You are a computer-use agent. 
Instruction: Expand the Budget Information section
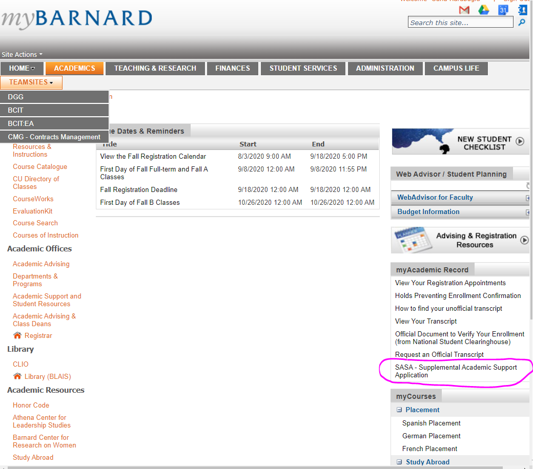pos(527,212)
